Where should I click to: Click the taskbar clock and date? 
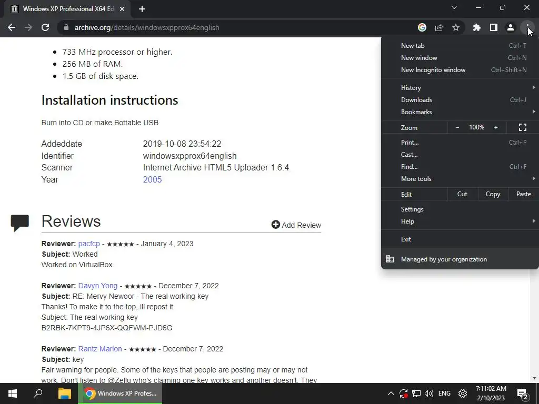point(491,393)
